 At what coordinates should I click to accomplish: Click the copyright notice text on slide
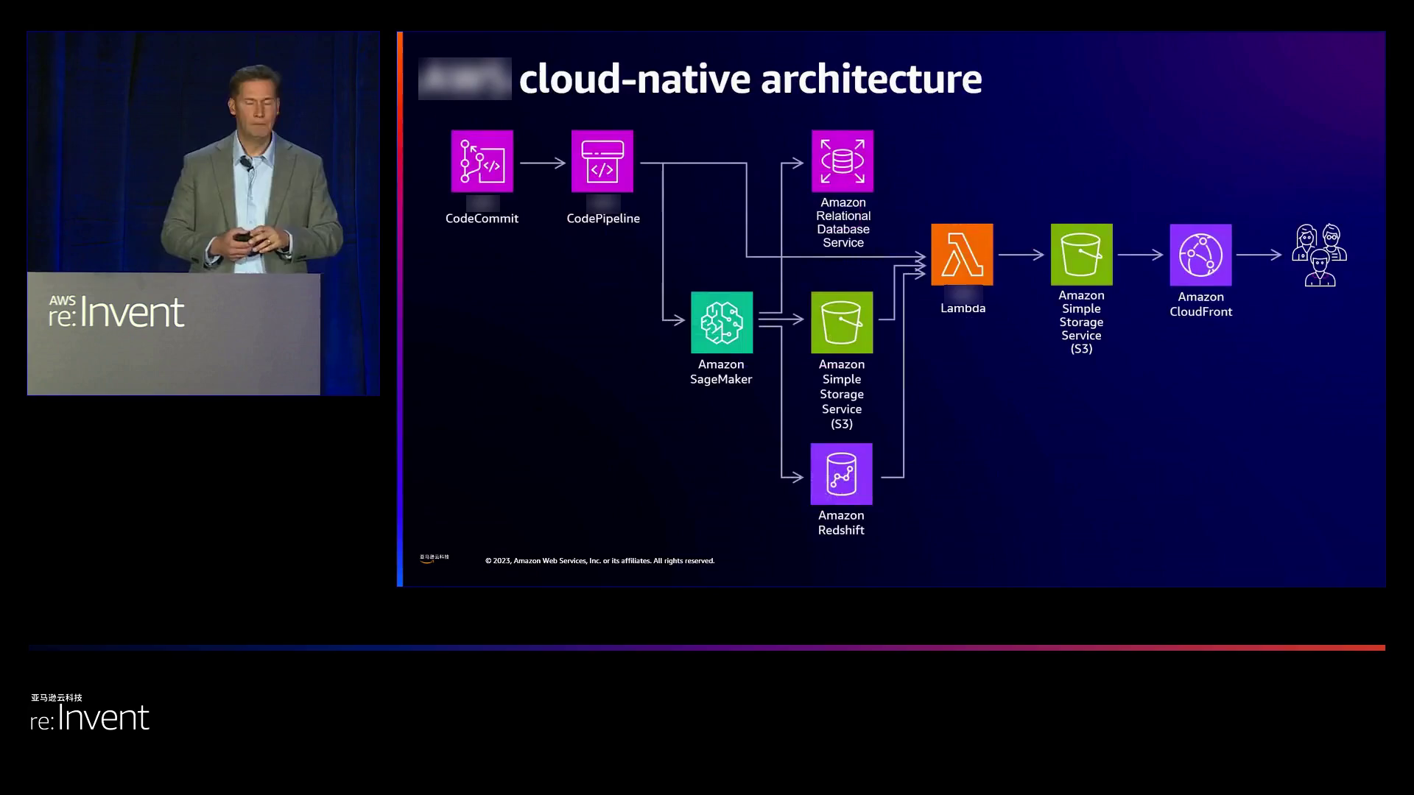pos(599,561)
